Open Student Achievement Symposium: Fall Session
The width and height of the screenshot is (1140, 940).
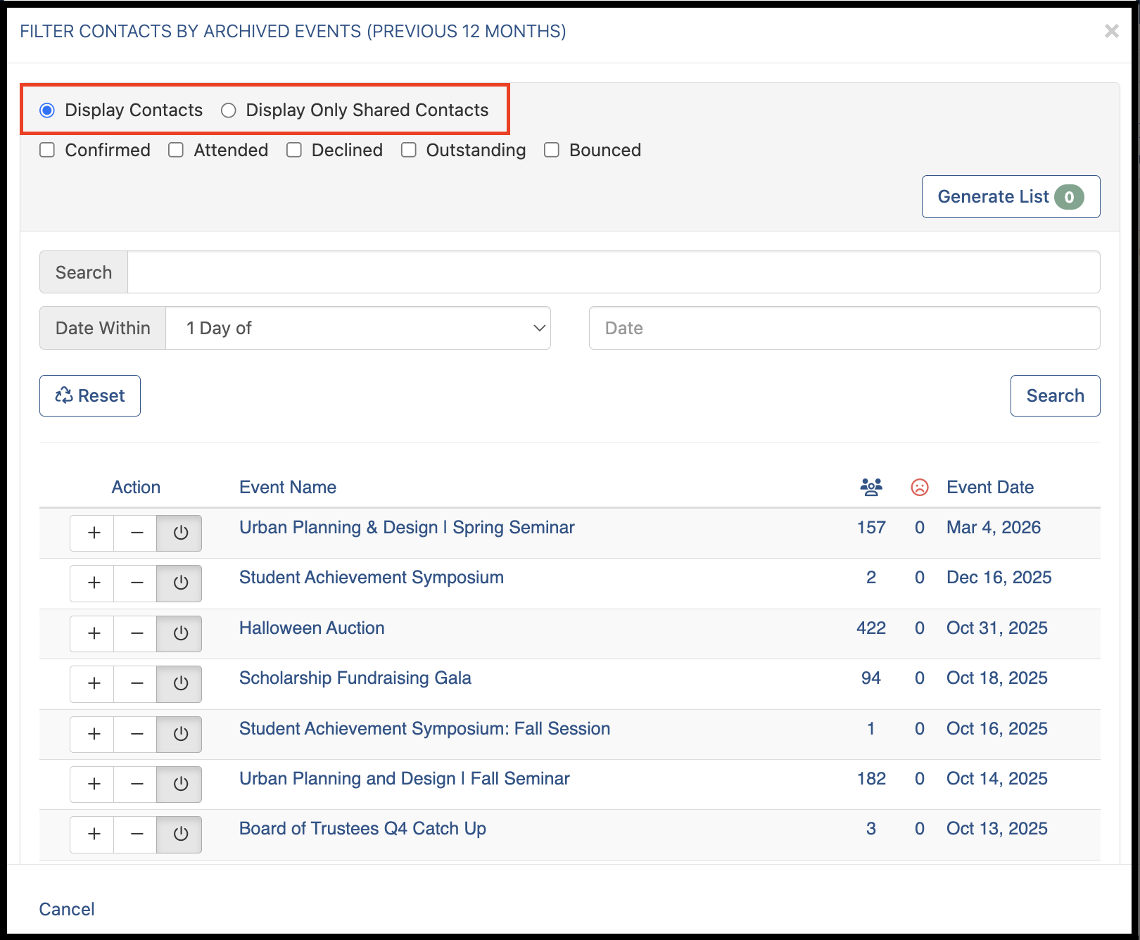point(425,729)
